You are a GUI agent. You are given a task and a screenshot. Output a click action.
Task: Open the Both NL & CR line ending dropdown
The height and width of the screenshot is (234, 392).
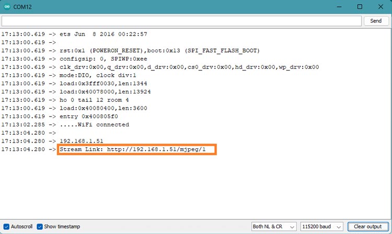(x=274, y=227)
